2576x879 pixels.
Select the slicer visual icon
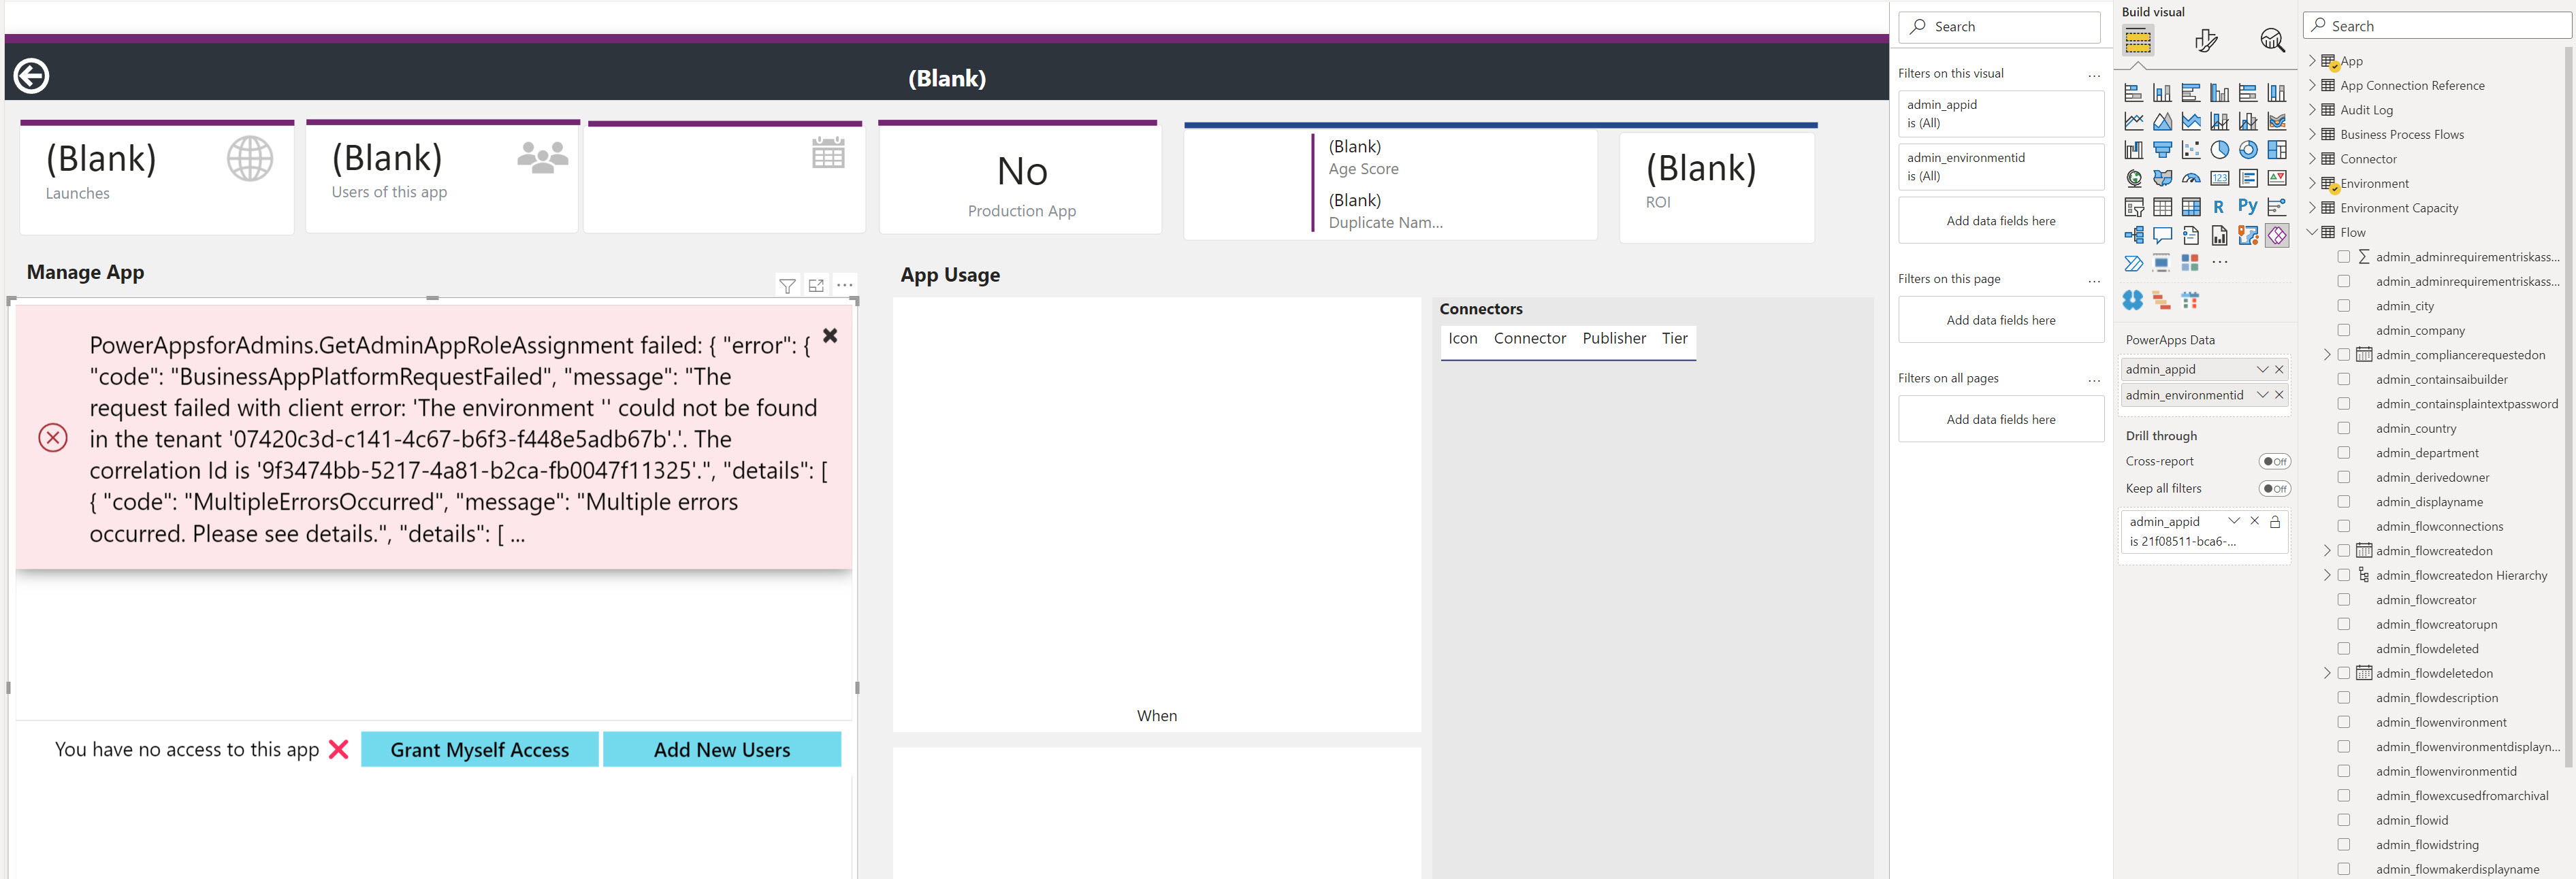[2134, 207]
